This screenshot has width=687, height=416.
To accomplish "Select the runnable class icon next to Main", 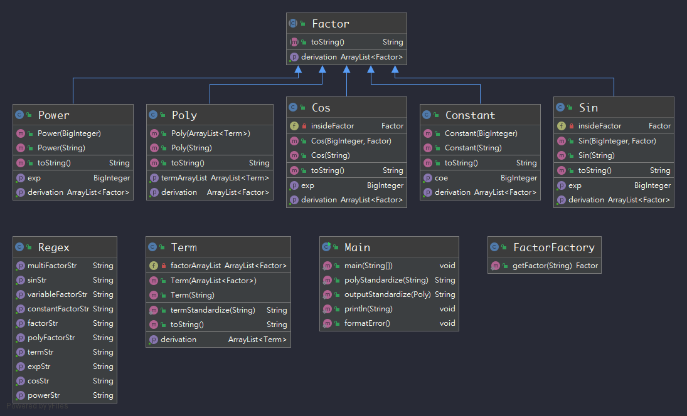I will click(328, 247).
